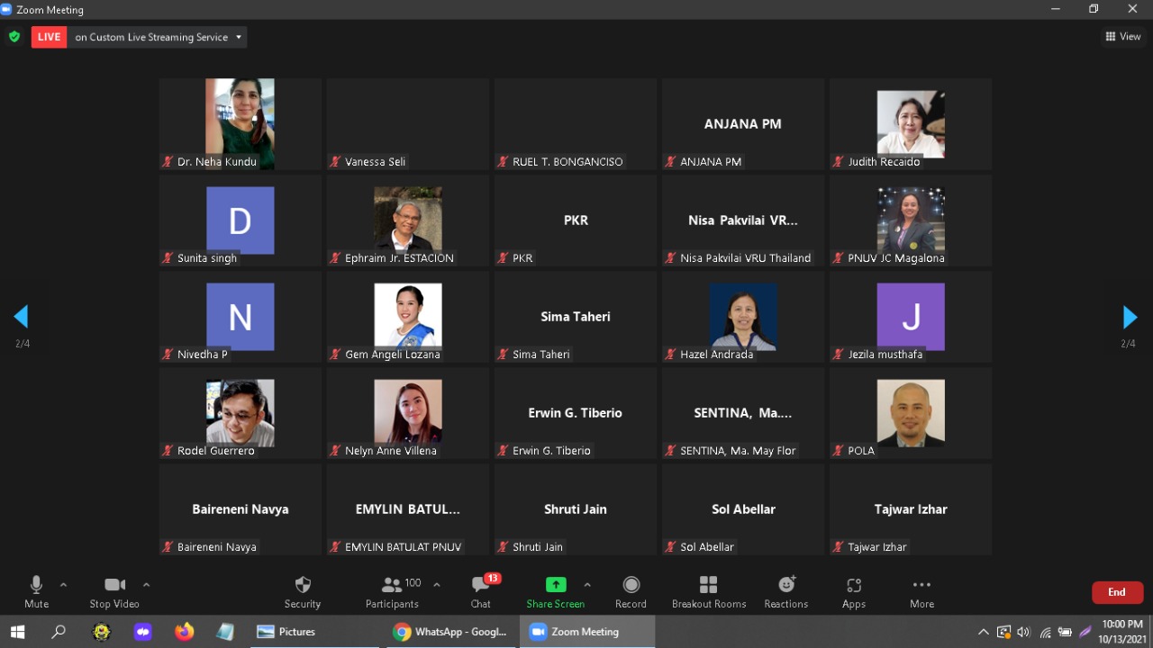Expand arrow next to Participants count
1153x648 pixels.
[437, 585]
